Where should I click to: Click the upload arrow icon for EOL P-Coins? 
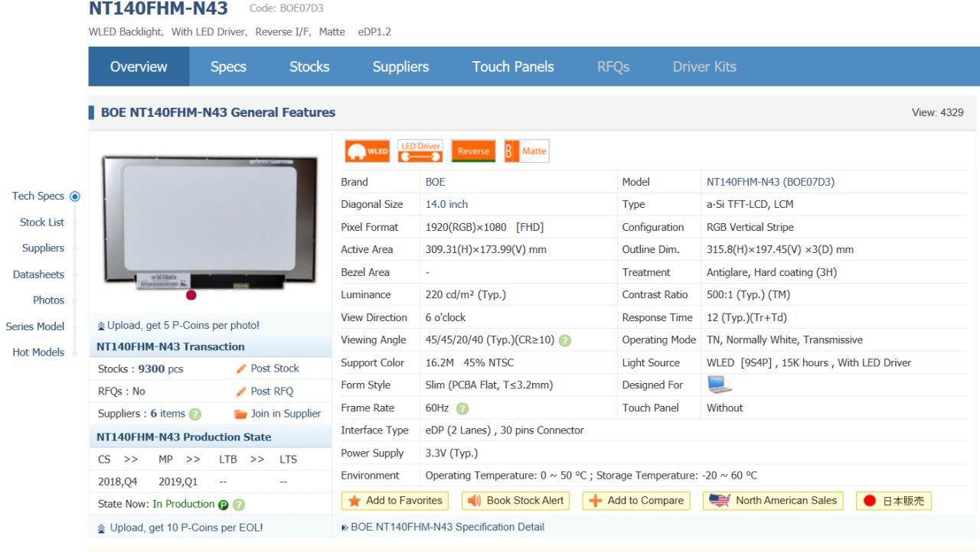coord(101,528)
